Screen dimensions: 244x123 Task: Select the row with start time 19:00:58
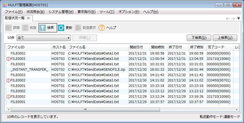click(x=122, y=53)
